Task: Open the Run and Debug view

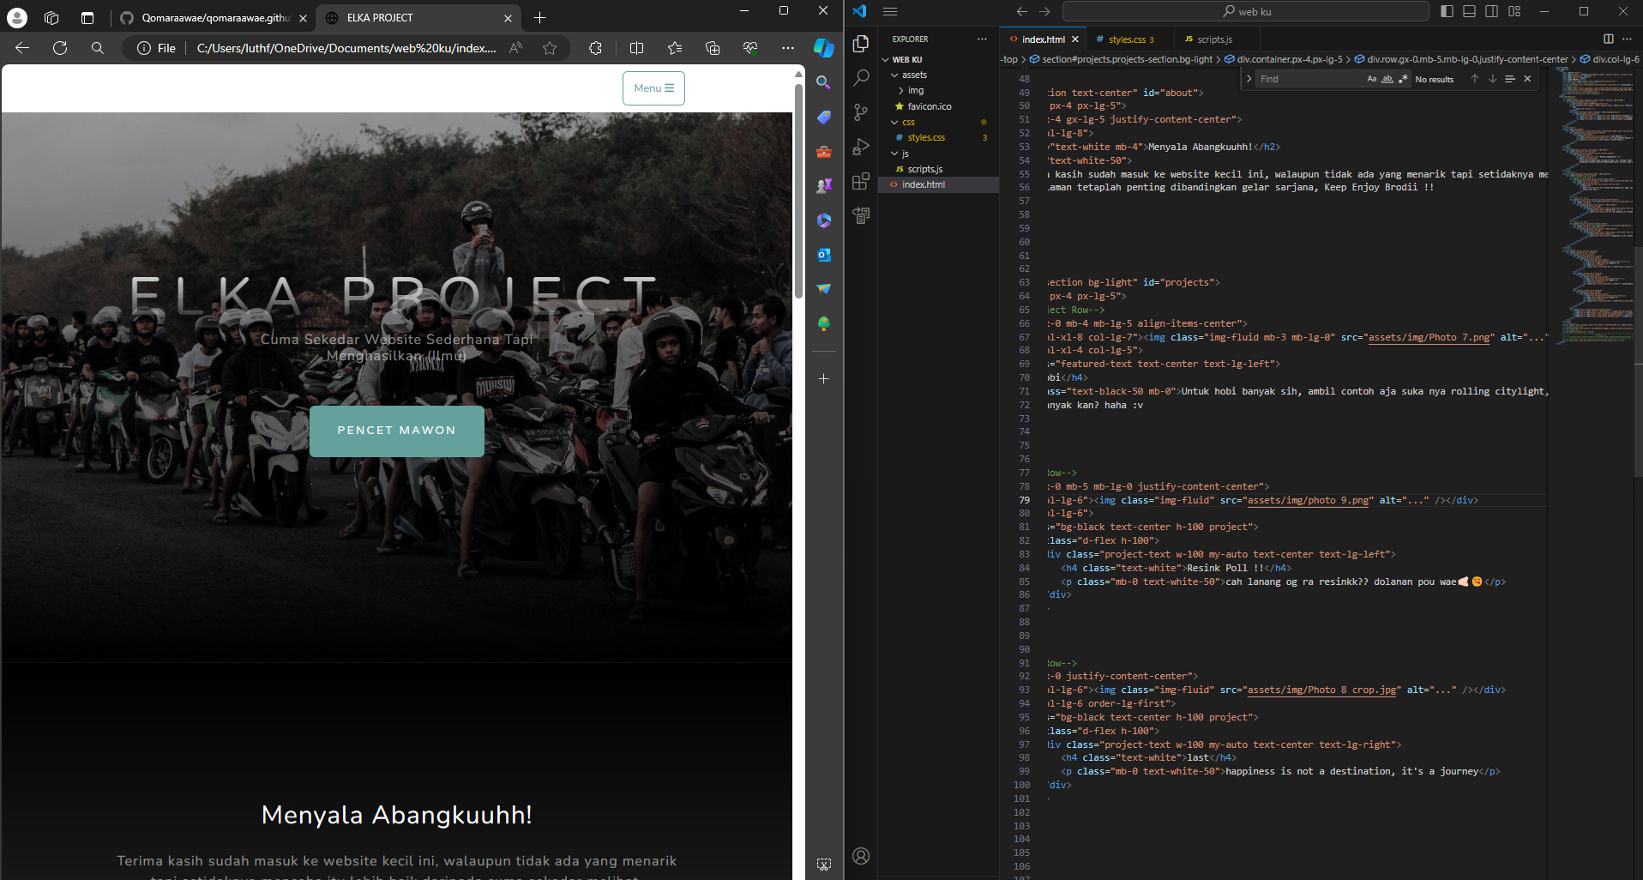Action: point(861,147)
